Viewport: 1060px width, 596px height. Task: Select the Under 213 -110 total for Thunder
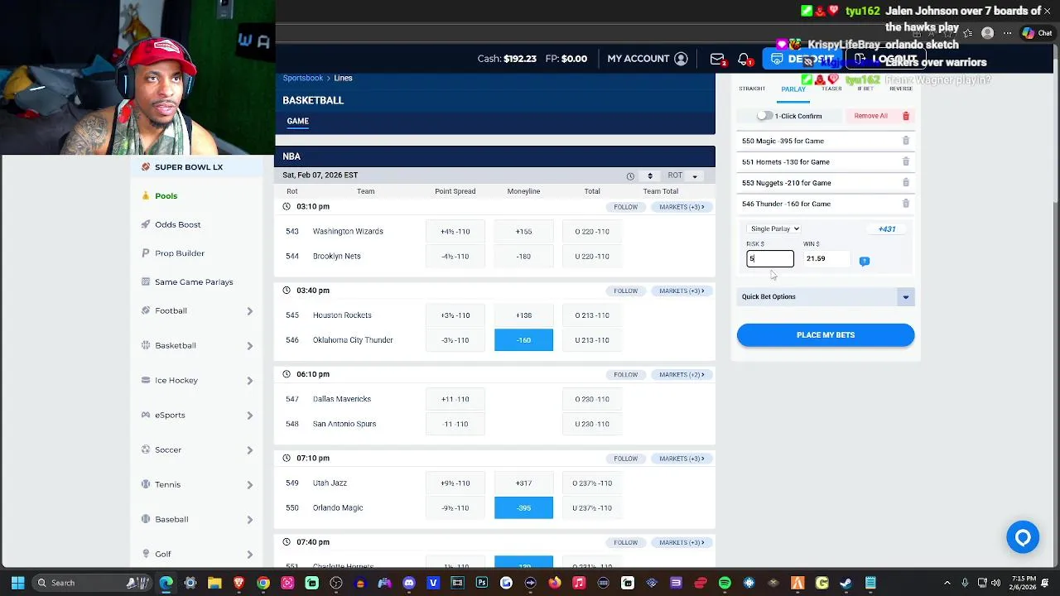[x=592, y=340]
